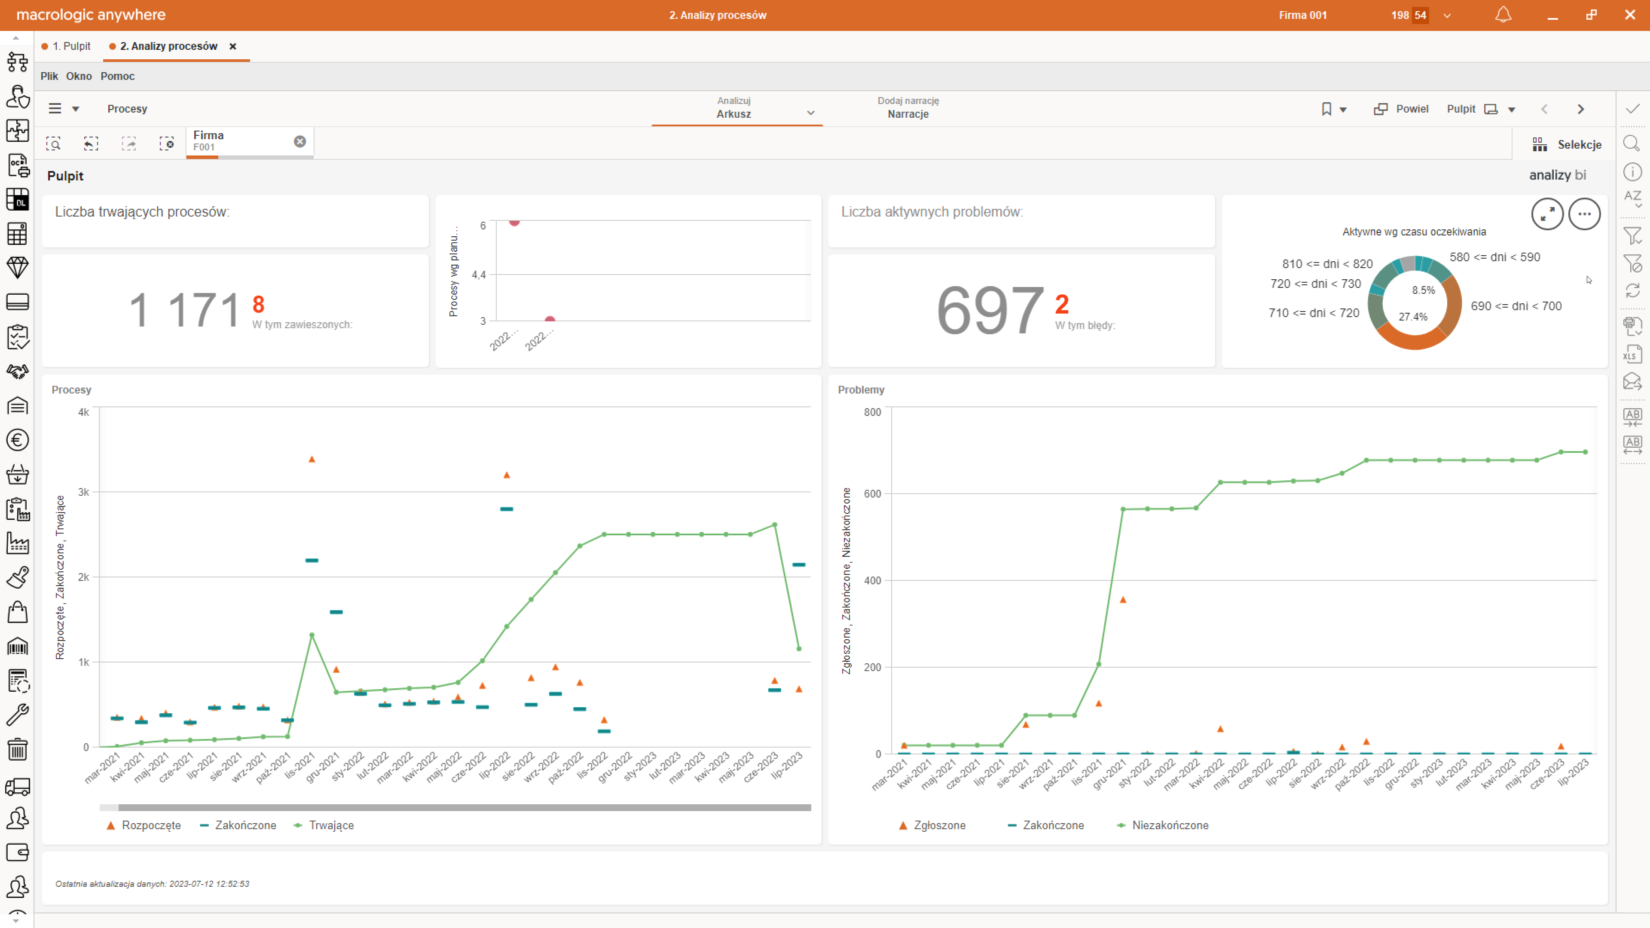Open the three-dots chart options menu
1650x928 pixels.
tap(1584, 214)
